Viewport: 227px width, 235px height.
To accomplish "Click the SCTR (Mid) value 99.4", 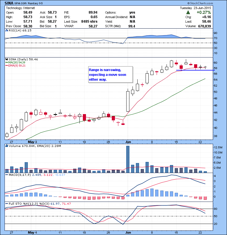I will click(132, 26).
